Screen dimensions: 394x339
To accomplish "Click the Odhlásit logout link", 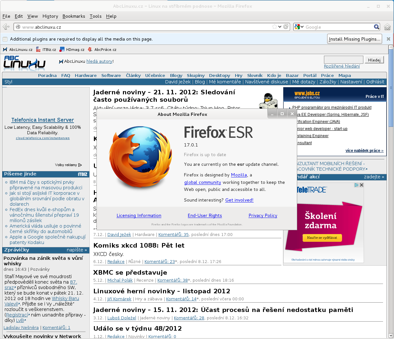I will coord(375,82).
